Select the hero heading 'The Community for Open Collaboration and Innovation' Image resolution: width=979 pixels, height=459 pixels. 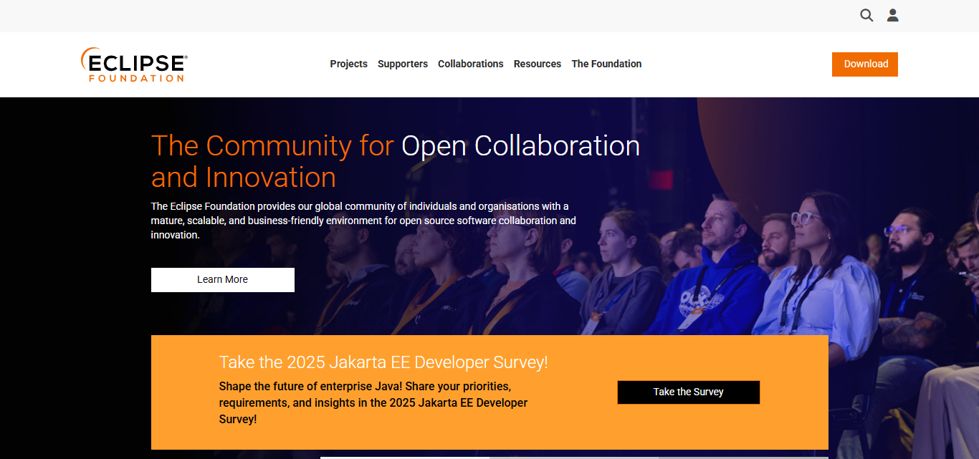pos(396,161)
